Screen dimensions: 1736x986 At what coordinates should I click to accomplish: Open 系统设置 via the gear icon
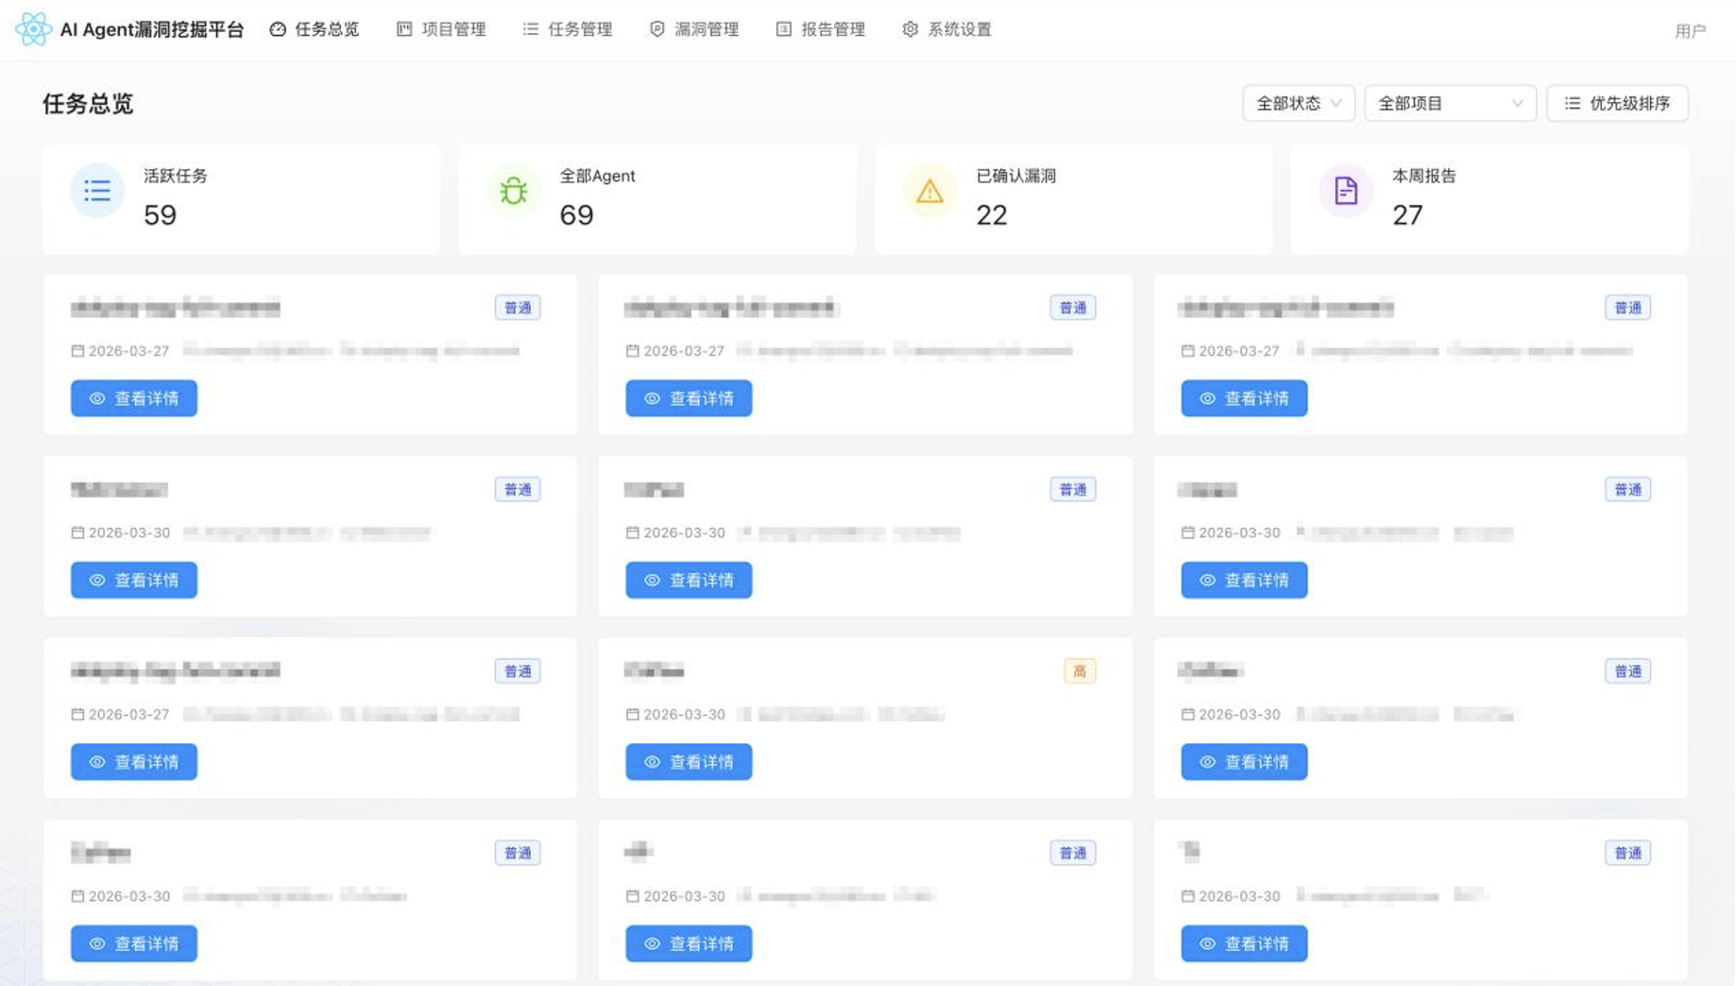point(947,29)
